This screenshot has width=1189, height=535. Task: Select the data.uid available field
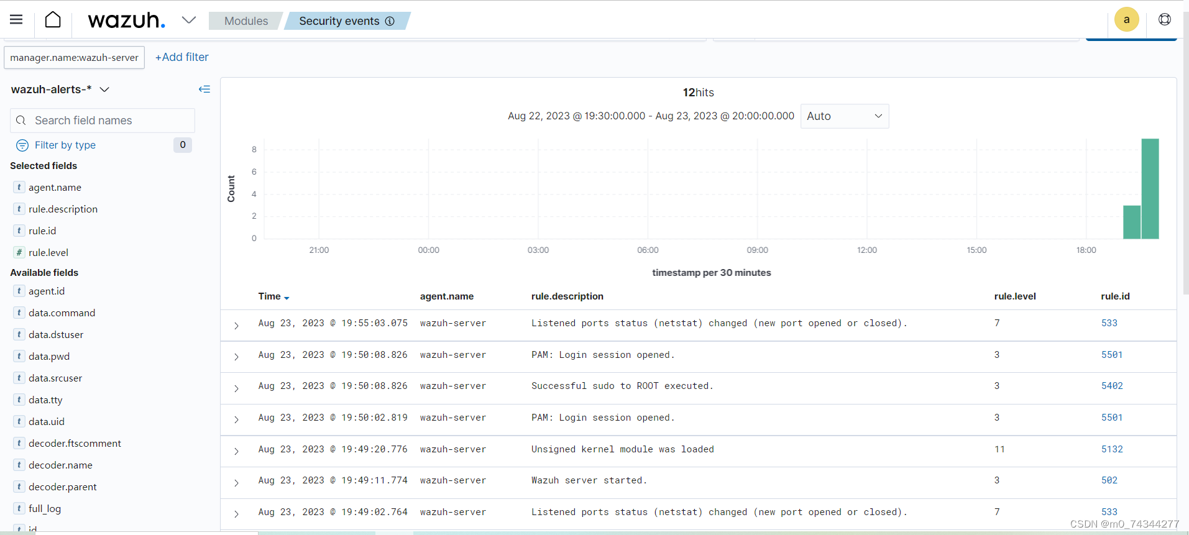(47, 421)
